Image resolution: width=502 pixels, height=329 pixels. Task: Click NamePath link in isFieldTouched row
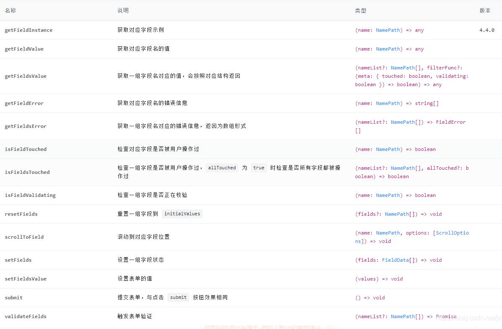click(388, 149)
